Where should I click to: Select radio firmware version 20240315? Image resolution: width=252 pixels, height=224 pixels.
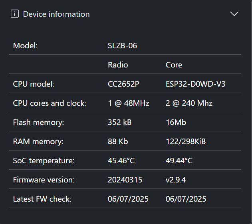tap(125, 180)
